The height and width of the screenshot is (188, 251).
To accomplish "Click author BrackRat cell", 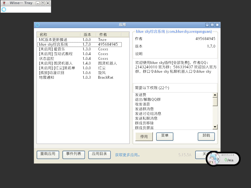I will click(106, 77).
